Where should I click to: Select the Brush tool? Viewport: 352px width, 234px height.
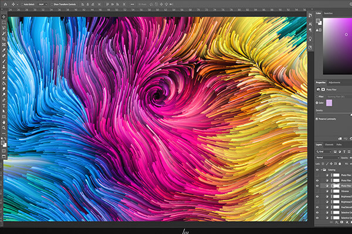(4, 61)
